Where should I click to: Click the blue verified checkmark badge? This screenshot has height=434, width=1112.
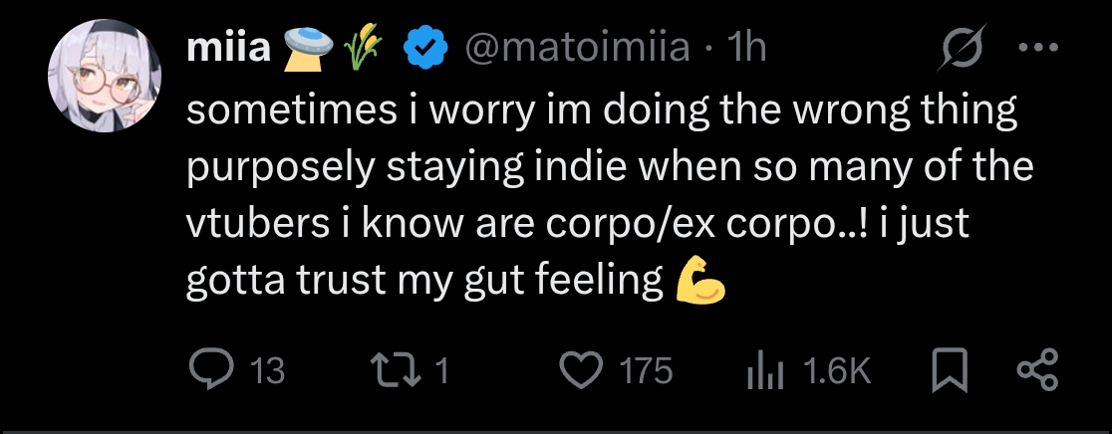(424, 49)
